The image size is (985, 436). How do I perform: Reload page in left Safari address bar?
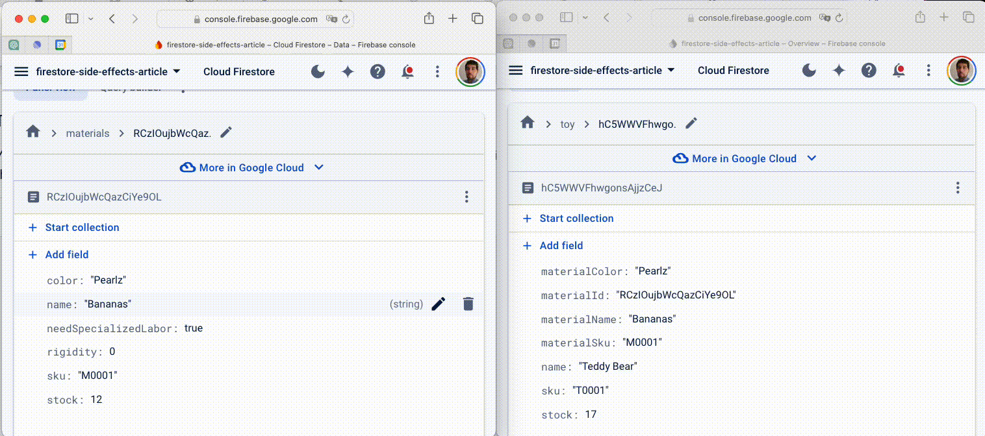point(346,19)
